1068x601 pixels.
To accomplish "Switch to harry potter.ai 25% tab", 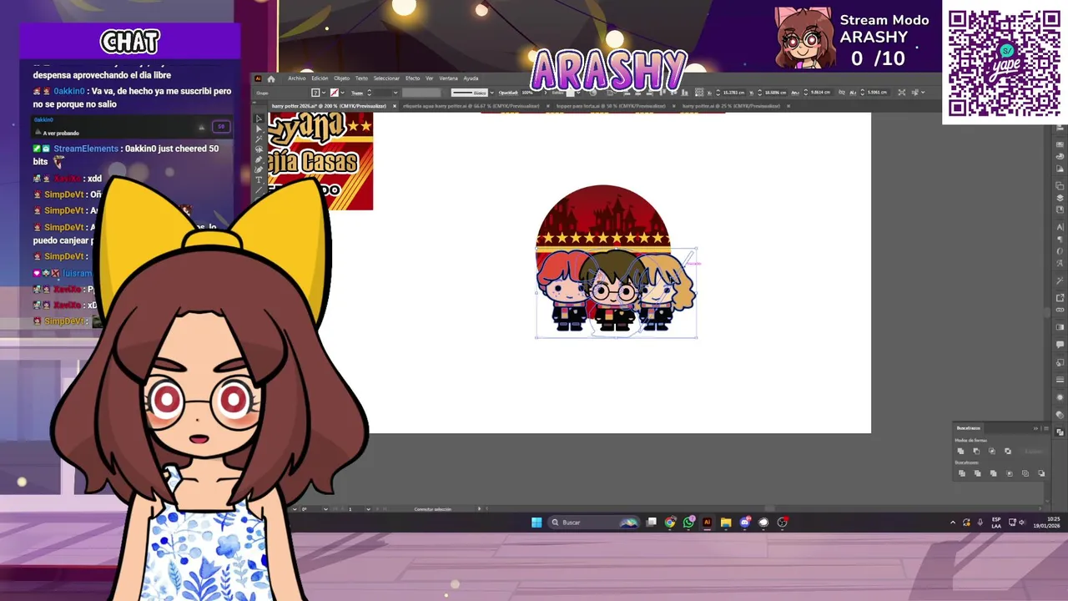I will click(731, 106).
